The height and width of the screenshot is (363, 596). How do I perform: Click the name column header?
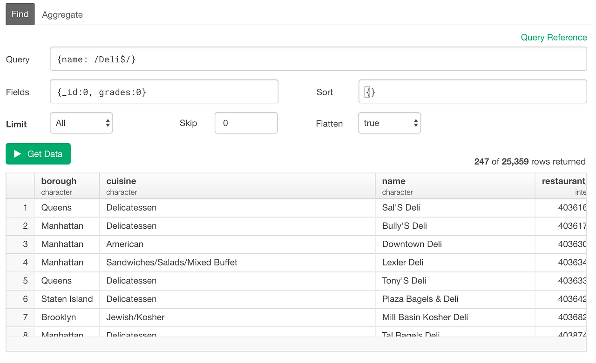[x=393, y=181]
